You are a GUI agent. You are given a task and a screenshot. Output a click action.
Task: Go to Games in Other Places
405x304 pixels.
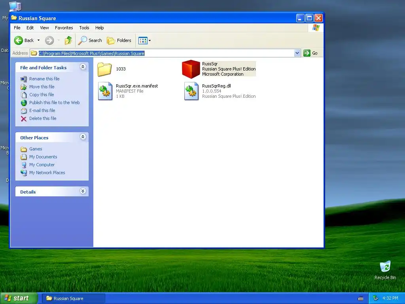pos(36,149)
